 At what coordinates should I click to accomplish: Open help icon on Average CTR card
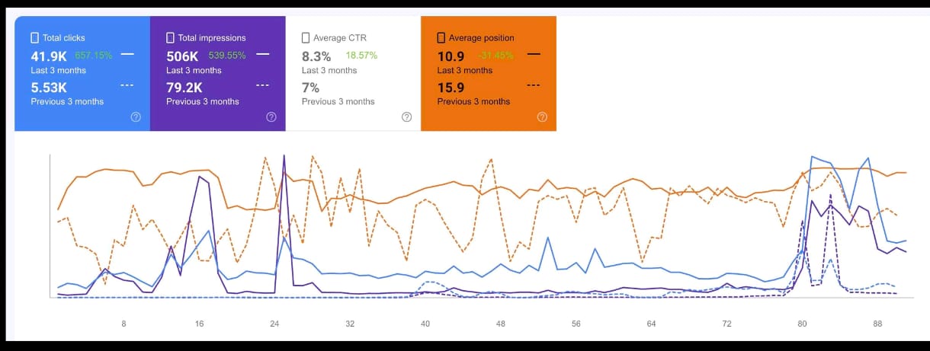click(406, 116)
